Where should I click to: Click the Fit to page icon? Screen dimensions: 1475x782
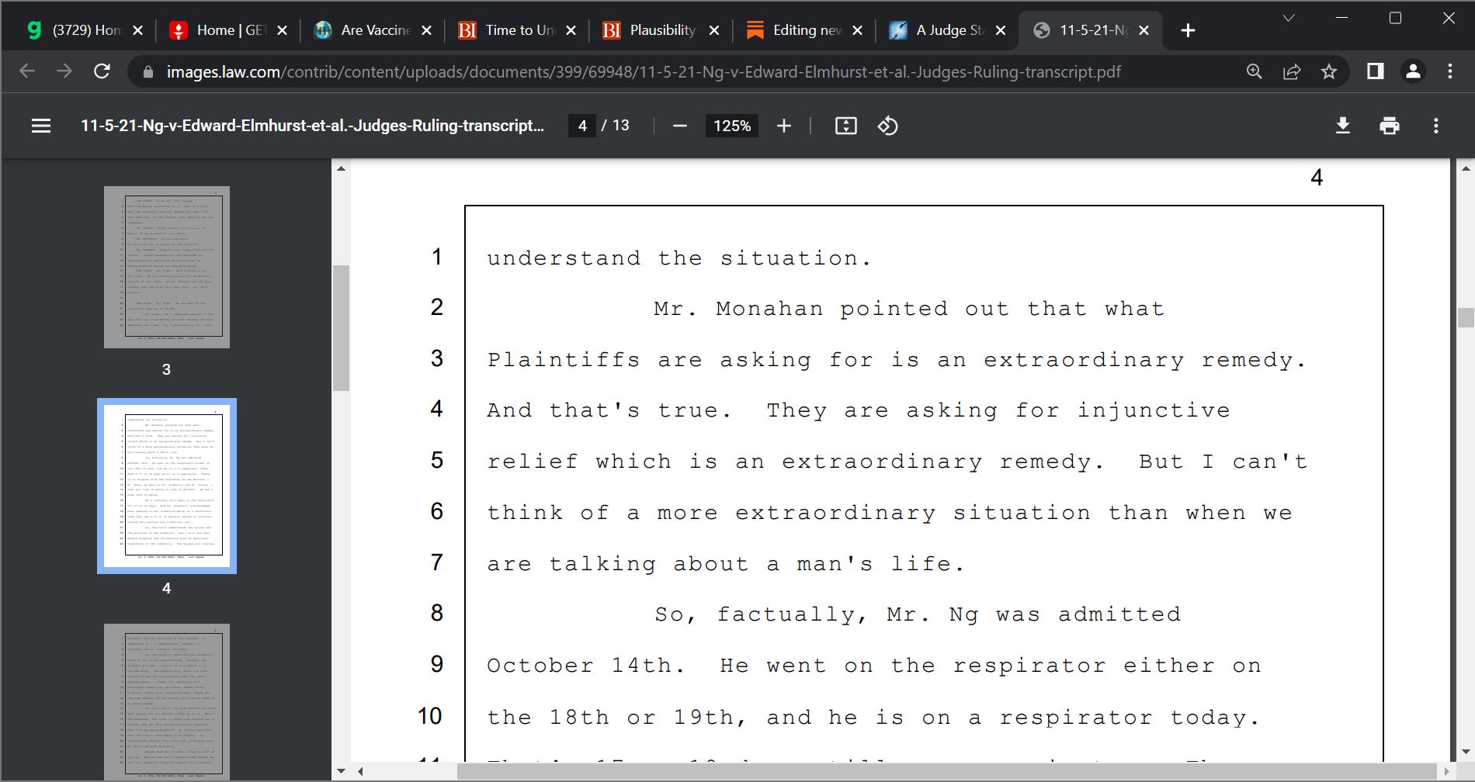click(846, 126)
